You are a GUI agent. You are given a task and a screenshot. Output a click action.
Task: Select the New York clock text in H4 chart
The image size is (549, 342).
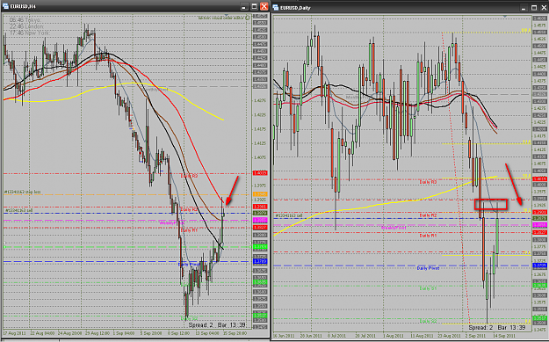point(29,33)
